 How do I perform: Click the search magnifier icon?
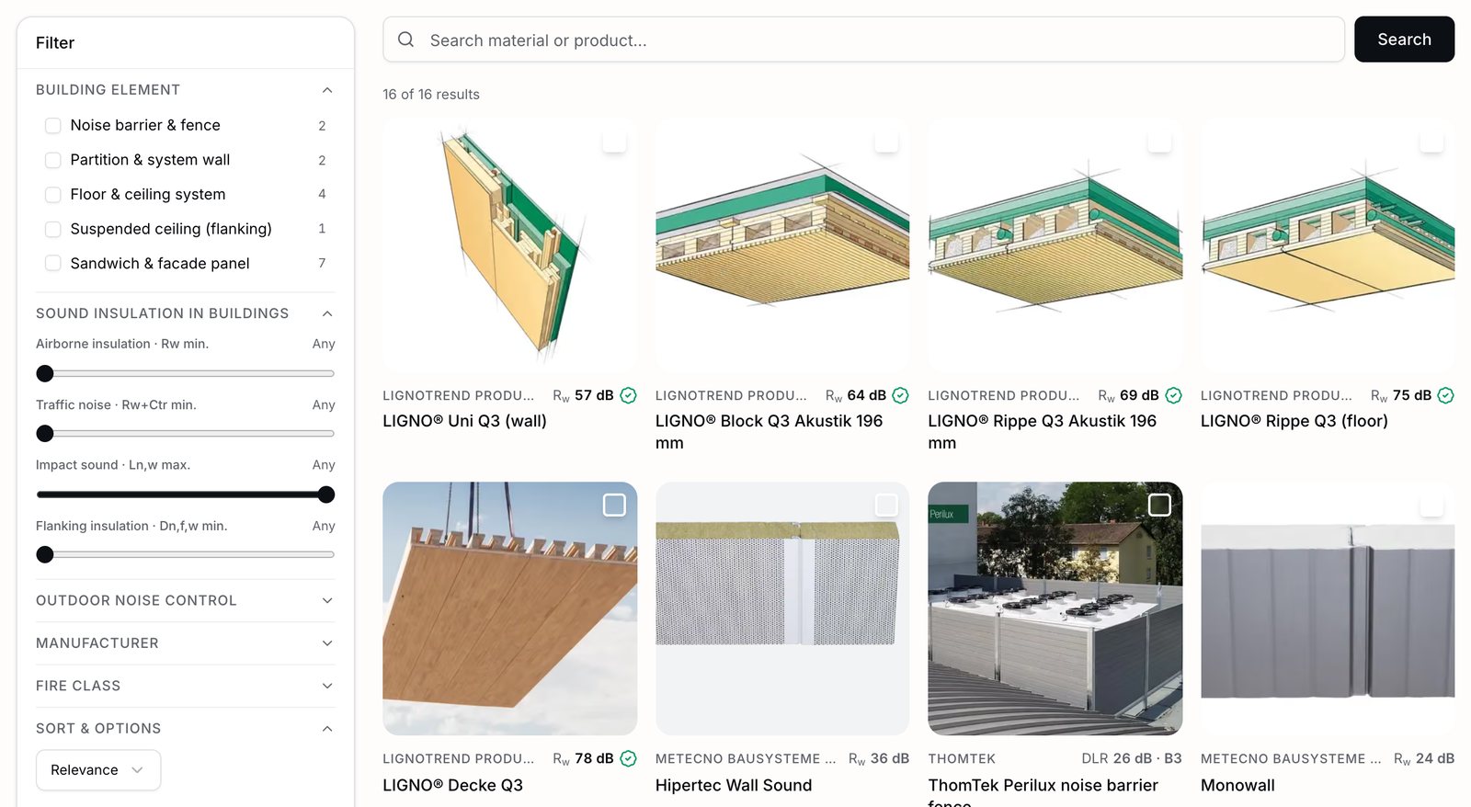405,40
